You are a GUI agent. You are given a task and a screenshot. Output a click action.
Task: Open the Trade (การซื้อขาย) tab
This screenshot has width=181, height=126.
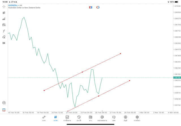coord(67,118)
